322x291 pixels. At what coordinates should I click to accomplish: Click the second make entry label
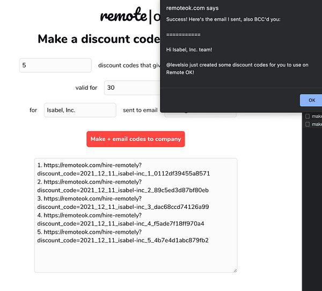point(317,124)
